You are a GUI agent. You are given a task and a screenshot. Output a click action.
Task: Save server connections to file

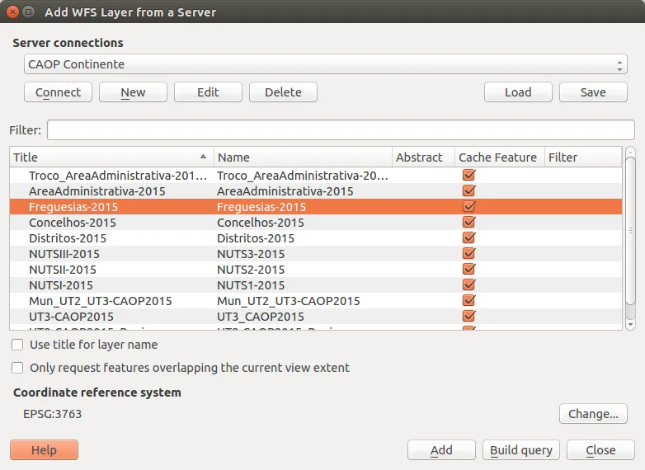[593, 92]
